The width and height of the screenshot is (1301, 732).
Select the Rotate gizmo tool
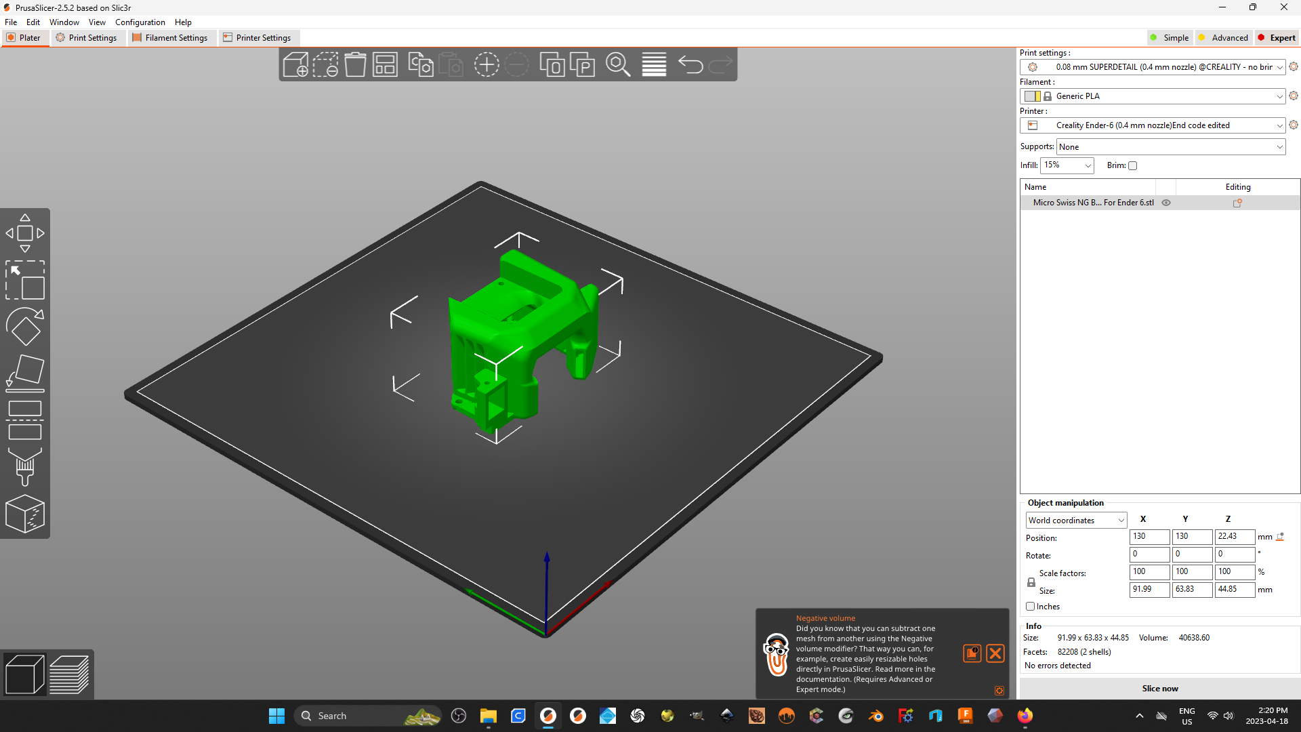click(25, 327)
